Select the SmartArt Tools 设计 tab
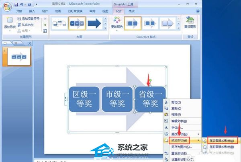The width and height of the screenshot is (241, 162). [118, 11]
